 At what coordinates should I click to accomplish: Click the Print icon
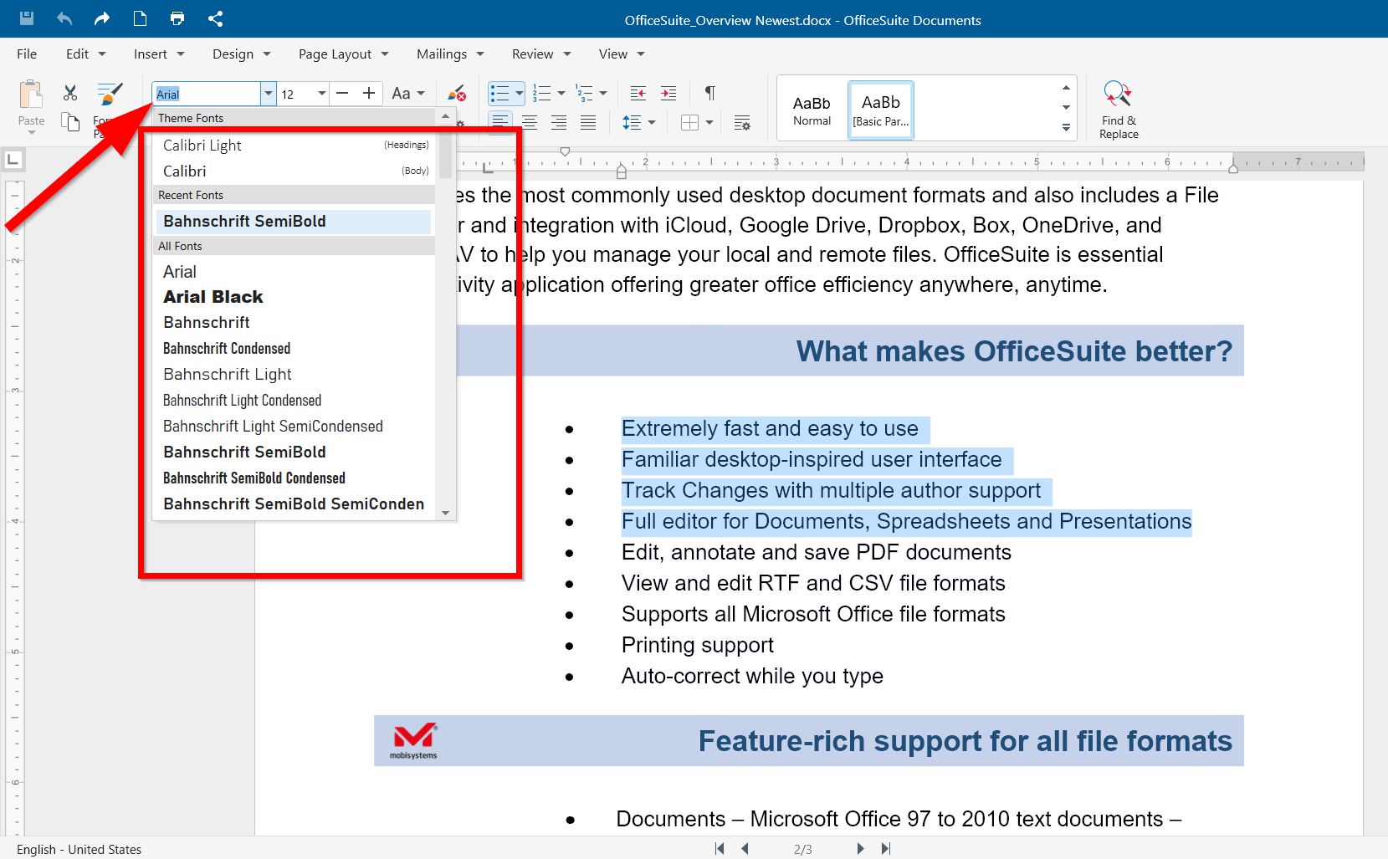tap(177, 18)
